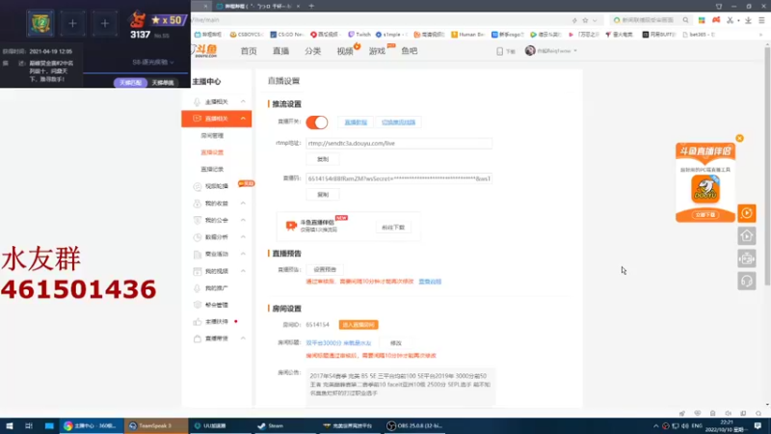Select the 天梯单排 tab in overlay
Screen dimensions: 771x434
tap(162, 83)
